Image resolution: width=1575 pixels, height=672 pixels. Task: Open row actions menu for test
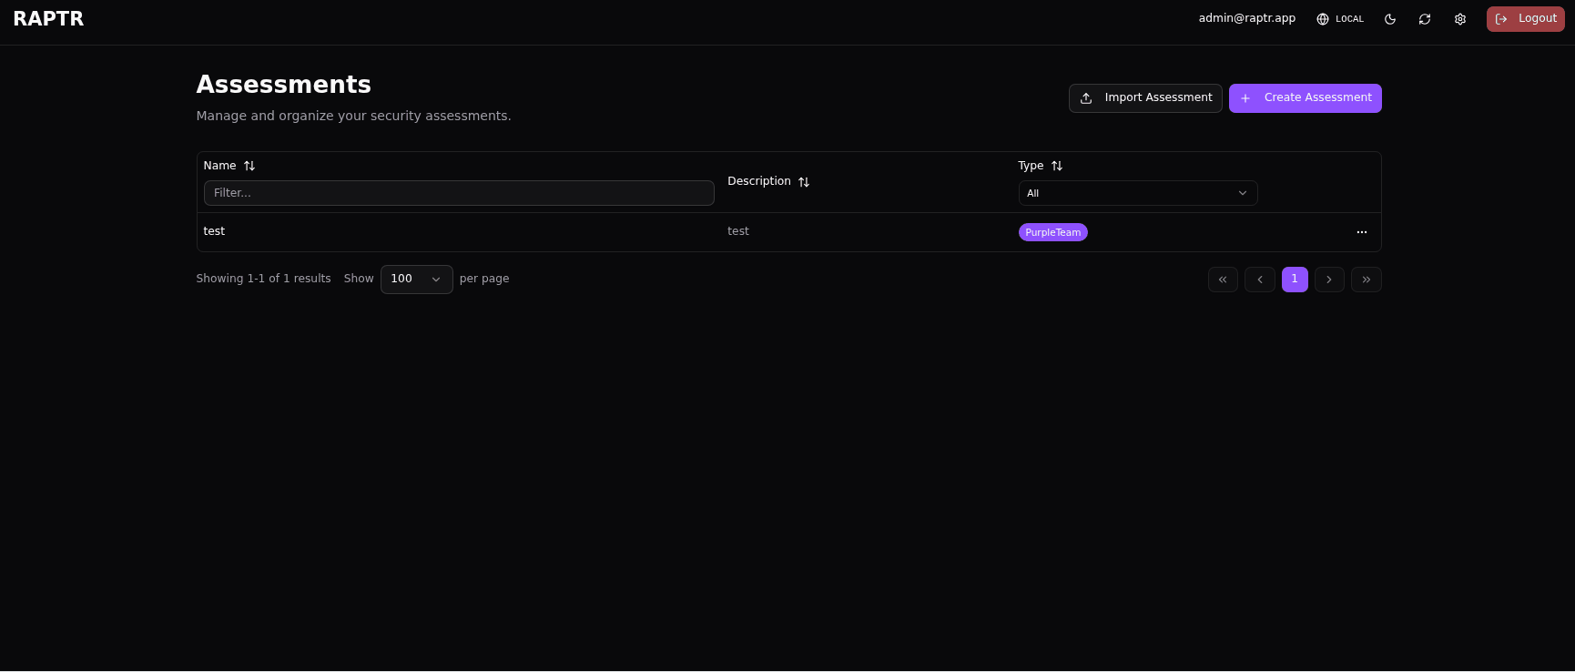click(1361, 232)
